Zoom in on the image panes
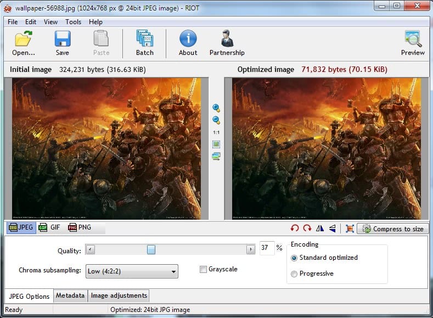The width and height of the screenshot is (433, 318). tap(216, 108)
